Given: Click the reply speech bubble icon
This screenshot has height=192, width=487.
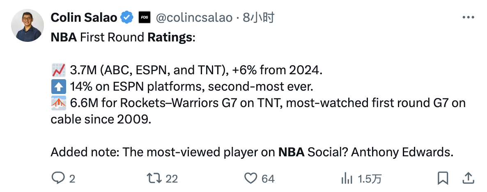Looking at the screenshot, I should 58,178.
